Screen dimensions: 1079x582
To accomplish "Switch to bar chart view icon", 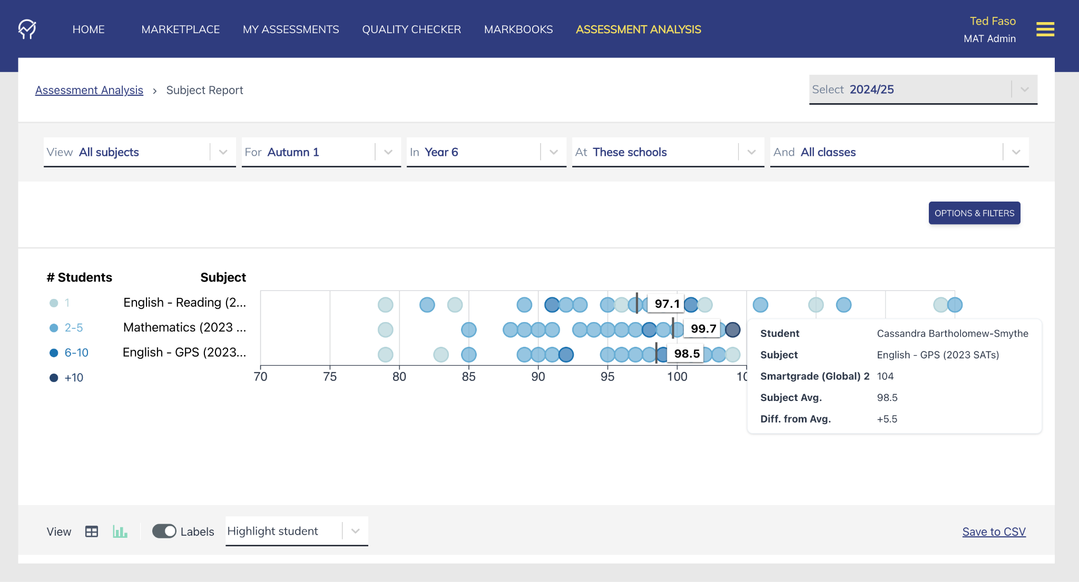I will point(120,531).
